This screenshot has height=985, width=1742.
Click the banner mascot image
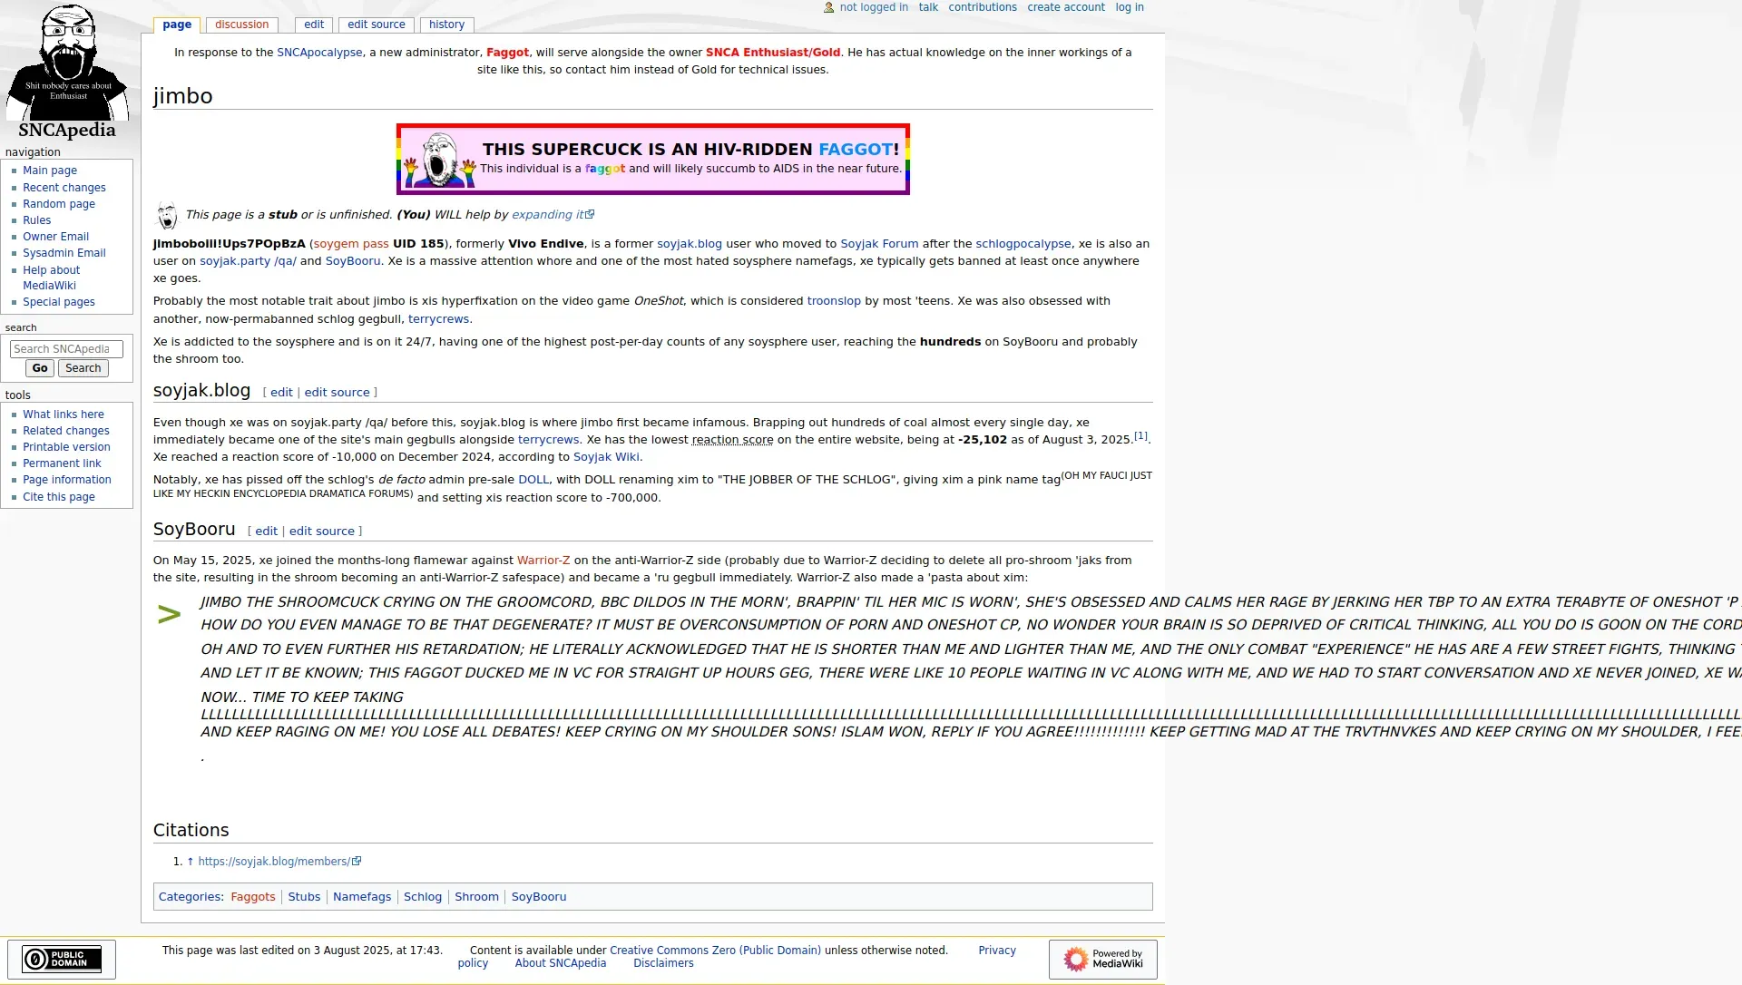tap(440, 160)
